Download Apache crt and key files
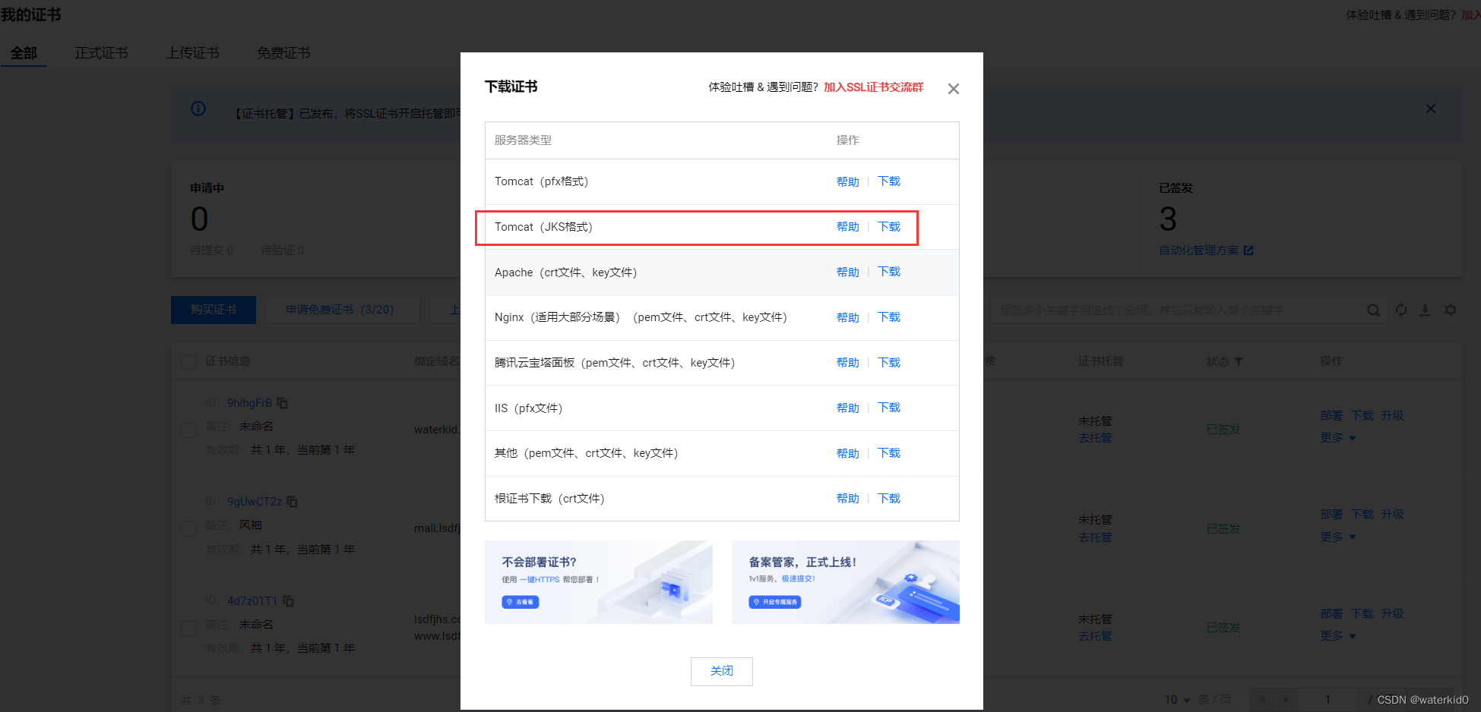 pyautogui.click(x=889, y=272)
